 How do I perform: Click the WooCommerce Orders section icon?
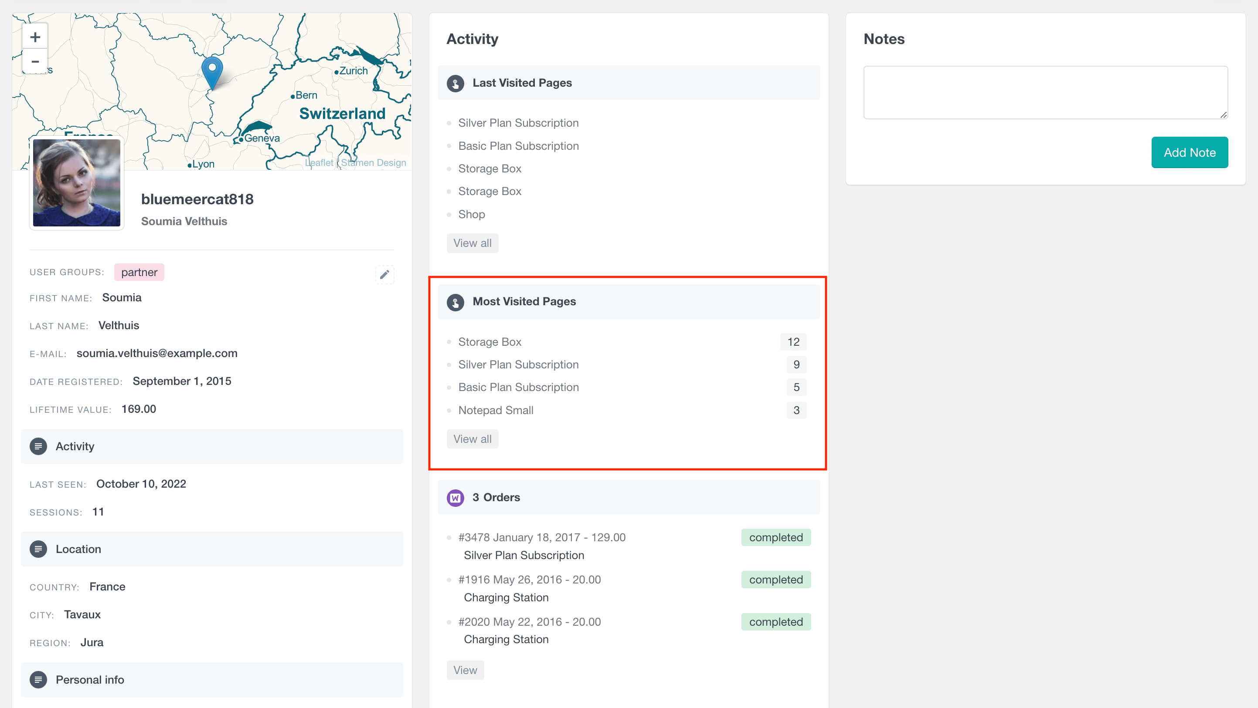click(456, 496)
